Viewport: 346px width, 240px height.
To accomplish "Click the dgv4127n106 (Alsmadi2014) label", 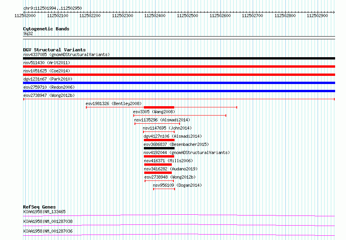I will point(173,136).
